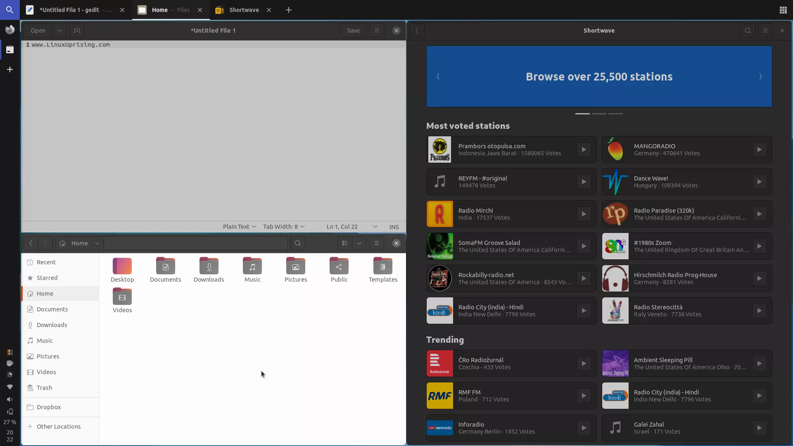
Task: Open the Downloads folder icon in grid
Action: point(209,266)
